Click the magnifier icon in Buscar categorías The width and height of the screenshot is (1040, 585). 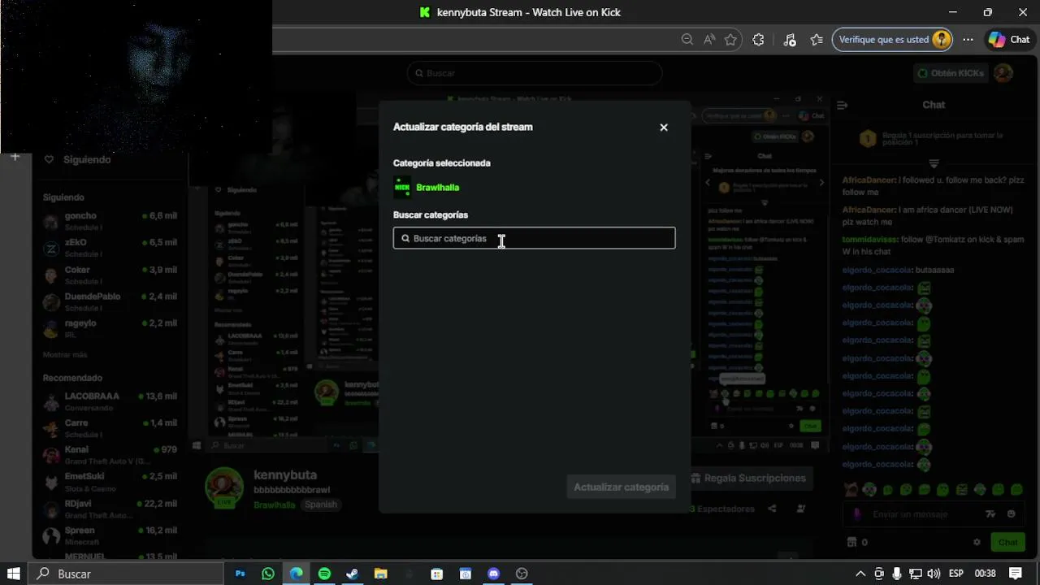[405, 239]
